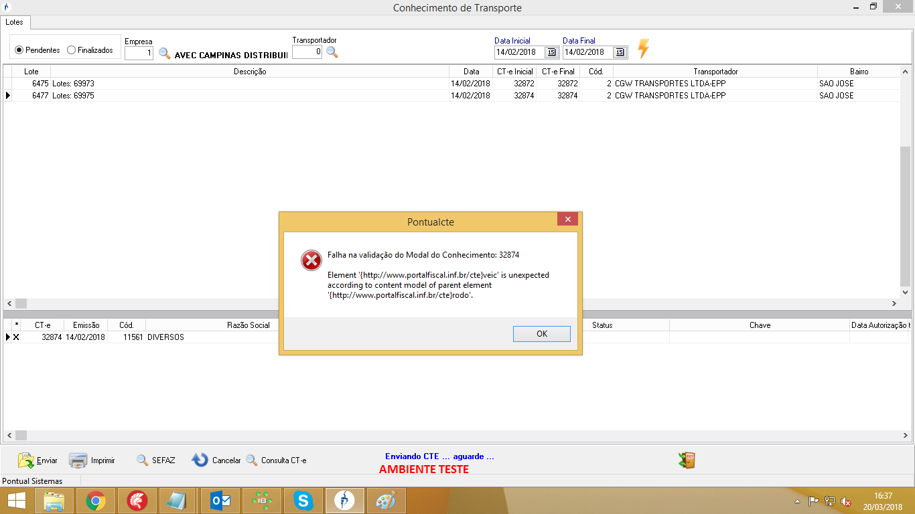Select the Pendentes radio button
Viewport: 915px width, 514px height.
(x=19, y=50)
